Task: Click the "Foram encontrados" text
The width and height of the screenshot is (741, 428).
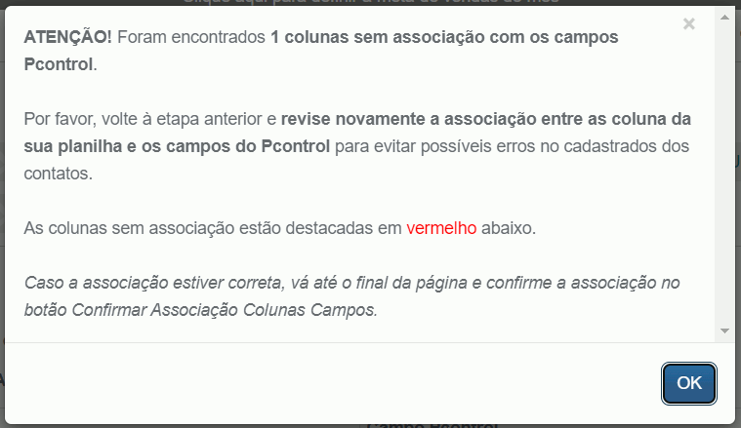Action: [x=191, y=37]
